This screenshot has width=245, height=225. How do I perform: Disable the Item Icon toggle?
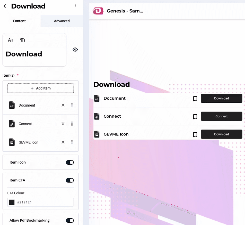(70, 162)
